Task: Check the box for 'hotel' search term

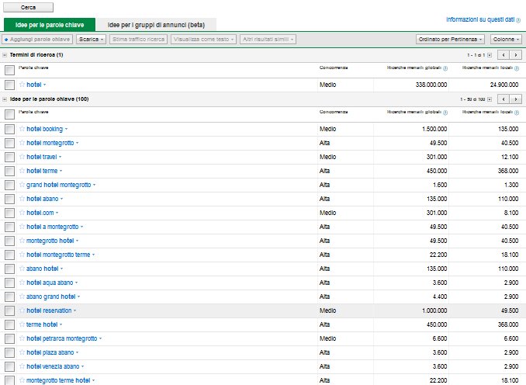Action: 10,85
